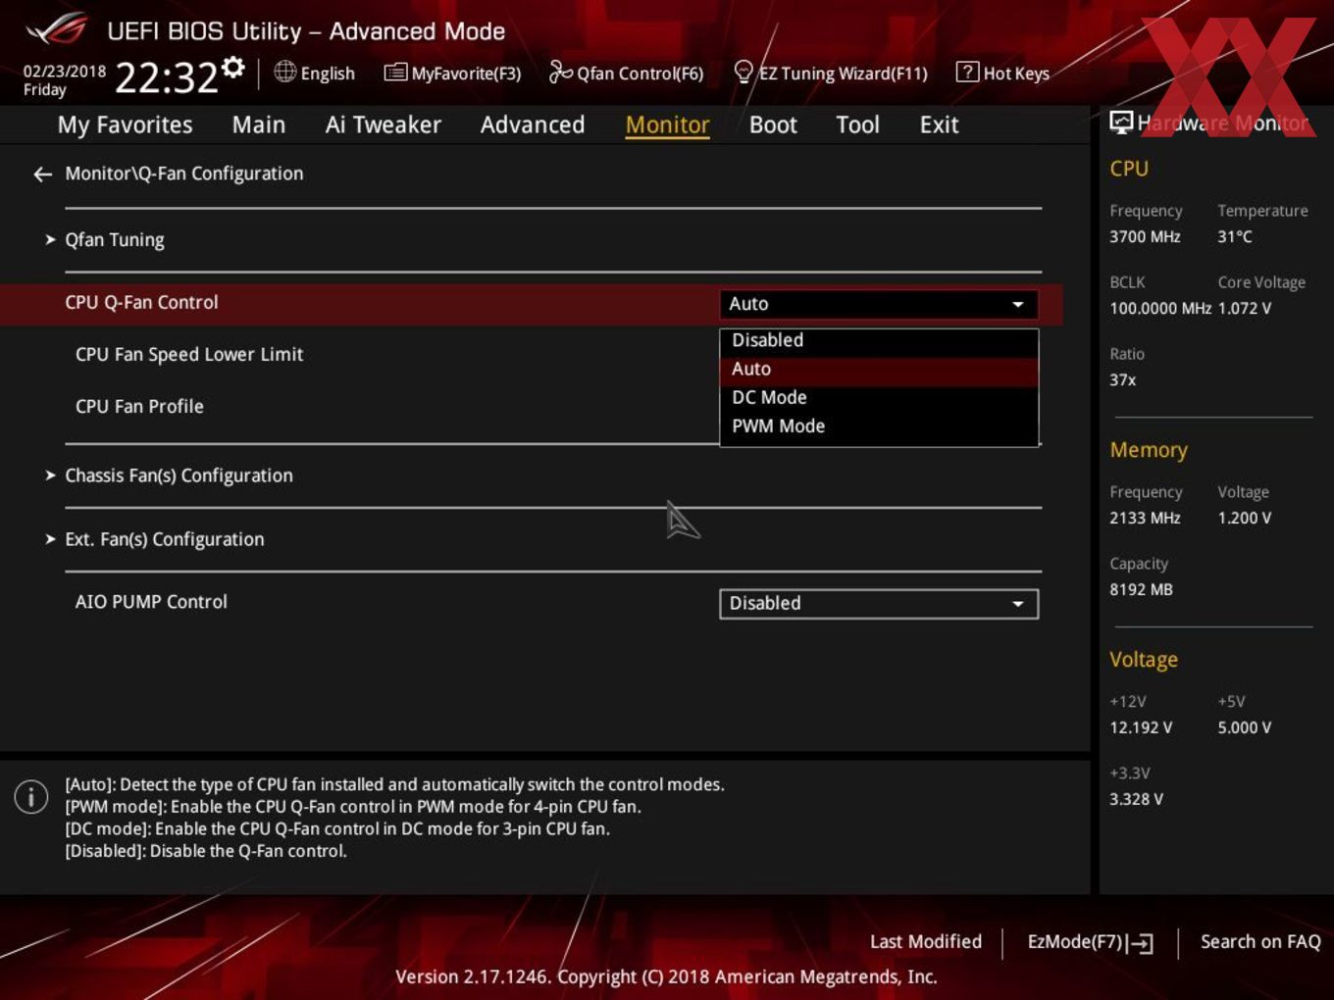Open Hot Keys question mark icon
The width and height of the screenshot is (1334, 1000).
pyautogui.click(x=967, y=72)
